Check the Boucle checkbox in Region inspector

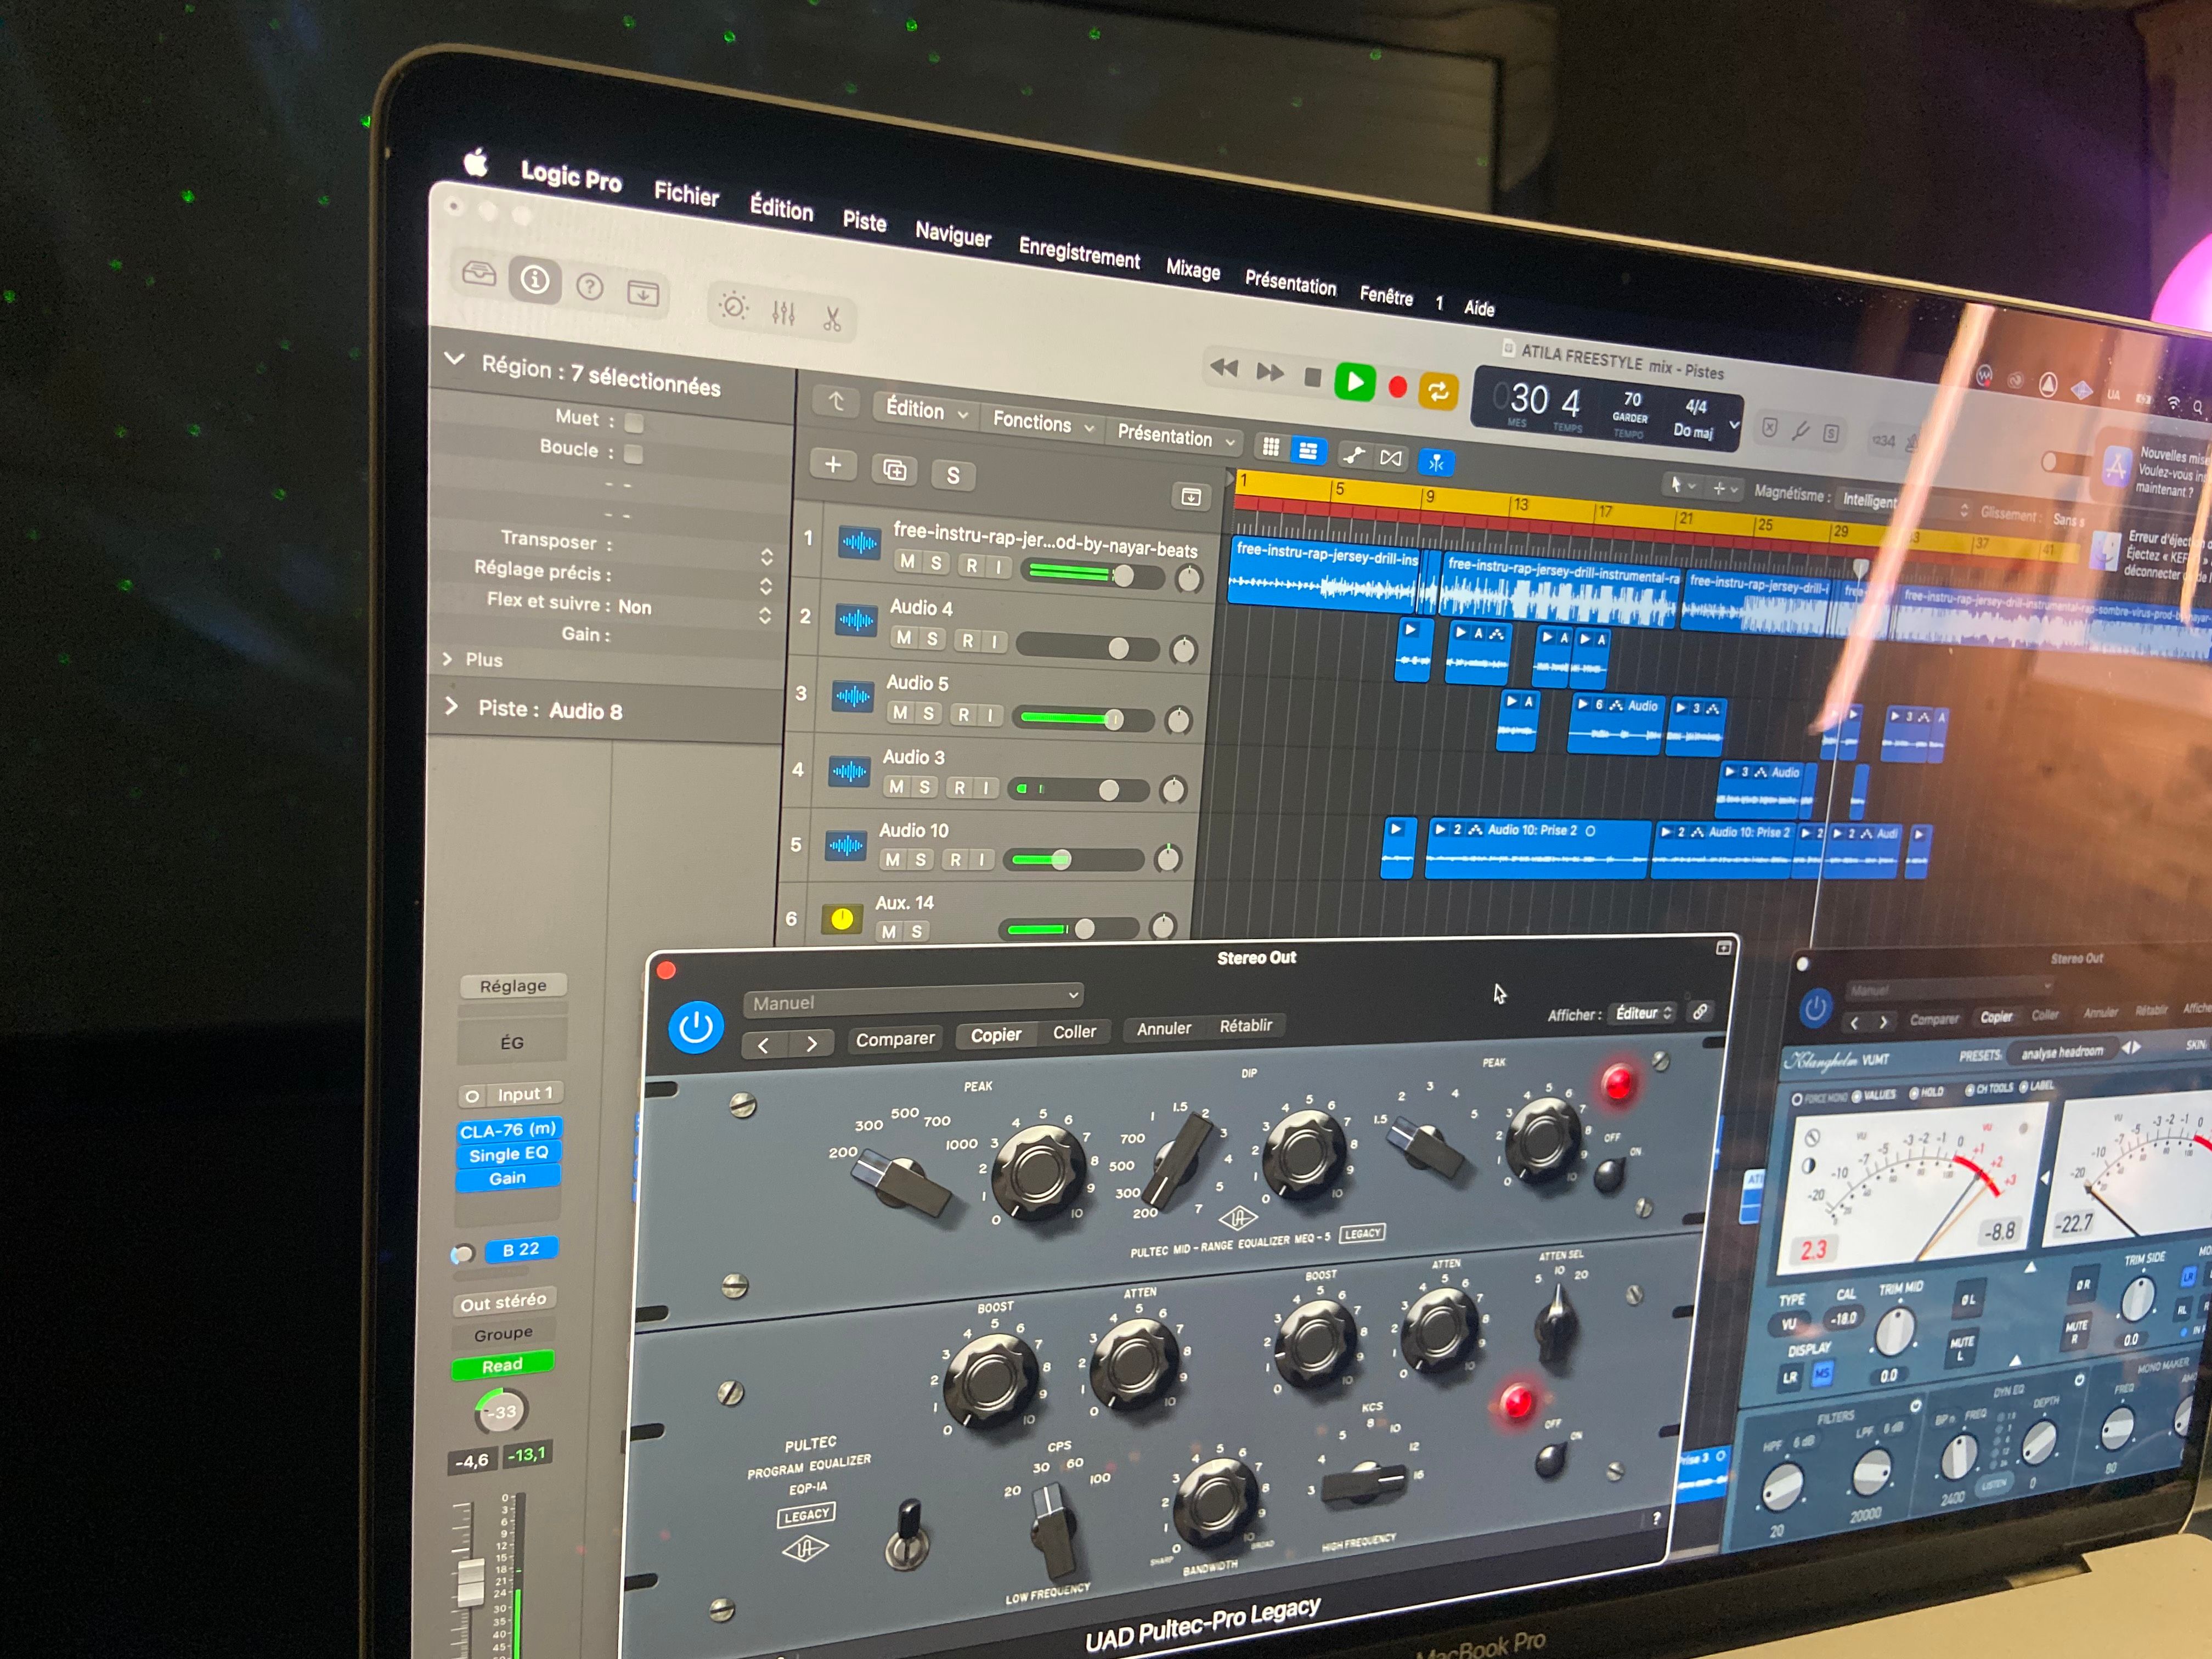(x=632, y=454)
